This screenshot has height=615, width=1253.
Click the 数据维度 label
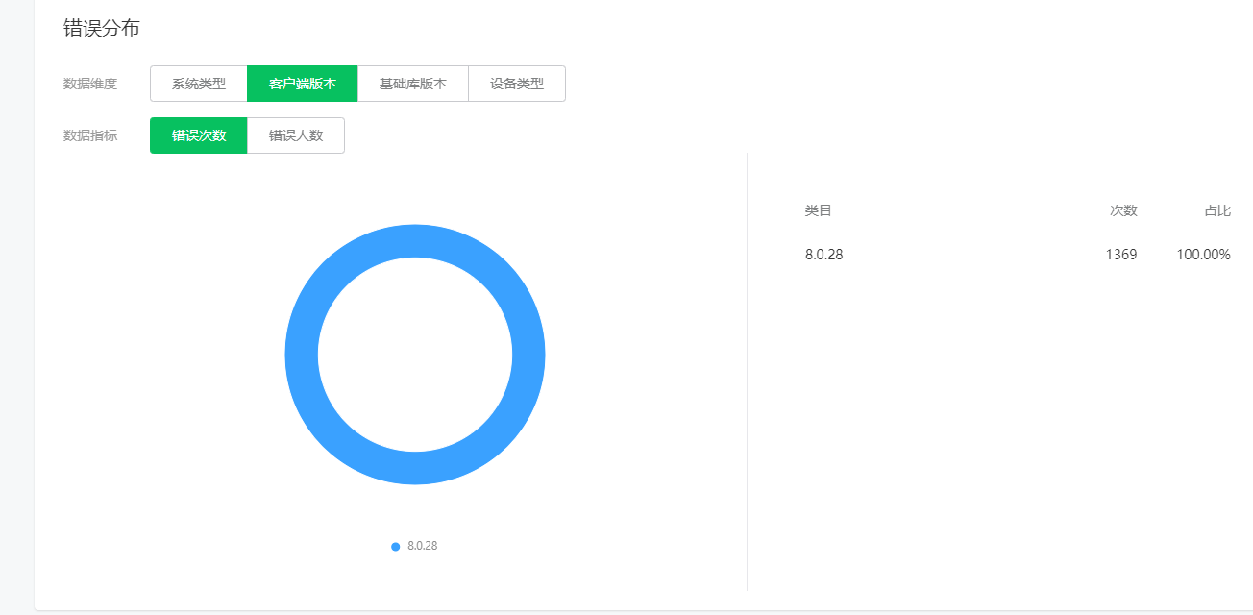pos(90,84)
